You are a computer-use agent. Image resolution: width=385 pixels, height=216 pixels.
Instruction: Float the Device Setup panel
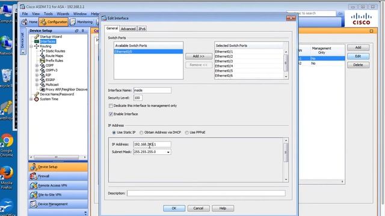tap(76, 31)
